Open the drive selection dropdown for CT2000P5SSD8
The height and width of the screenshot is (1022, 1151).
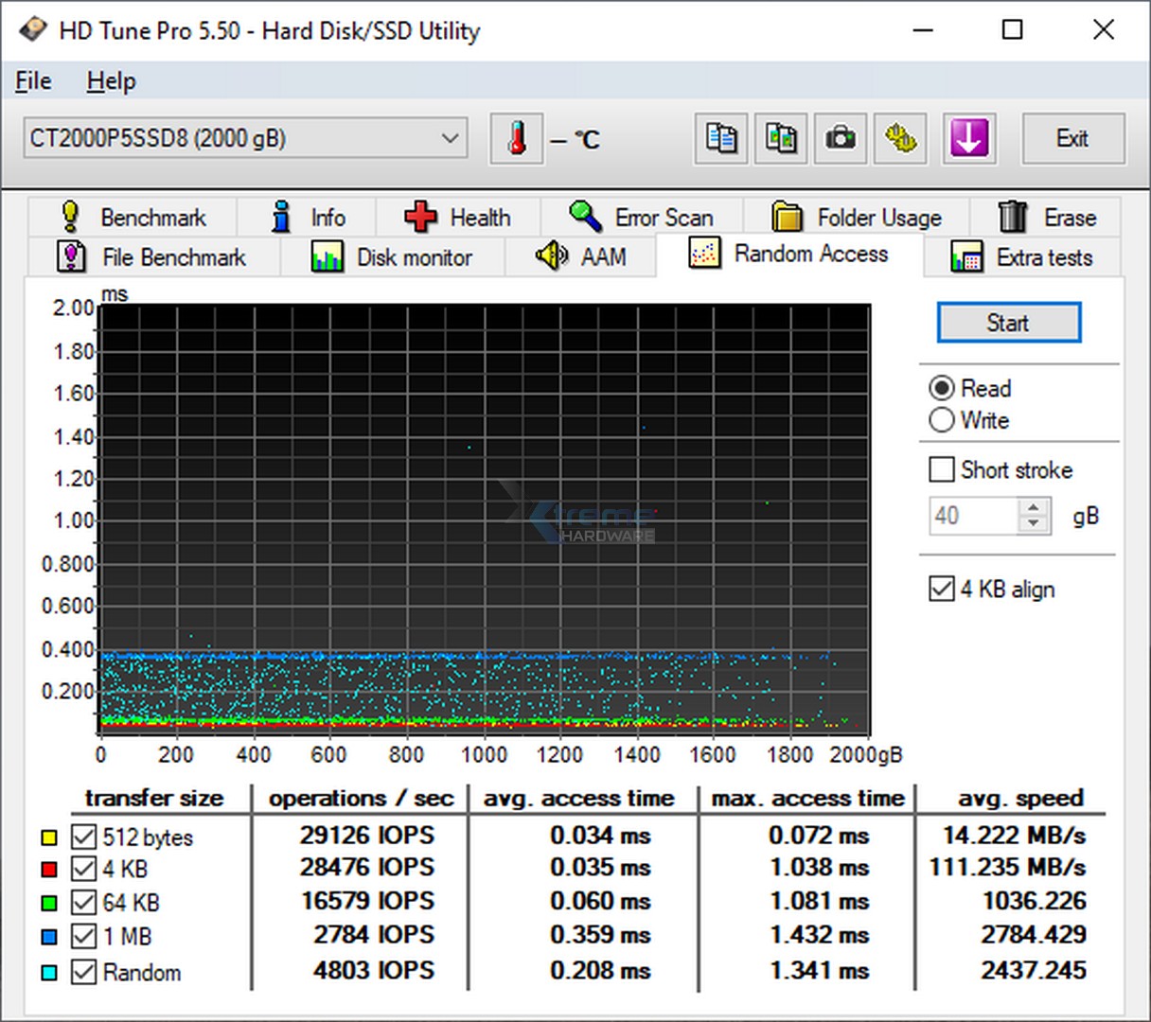click(450, 138)
